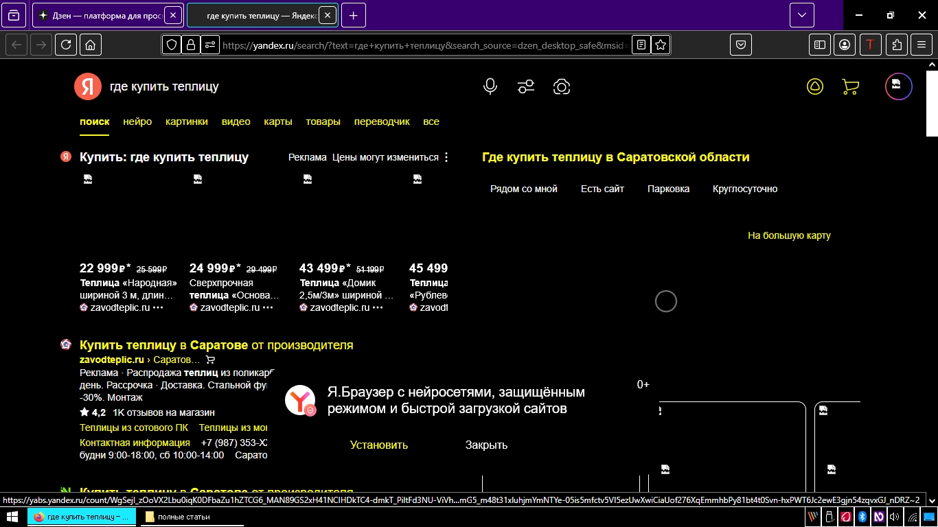Open the red T extension icon
Screen dimensions: 938x527
[x=870, y=45]
